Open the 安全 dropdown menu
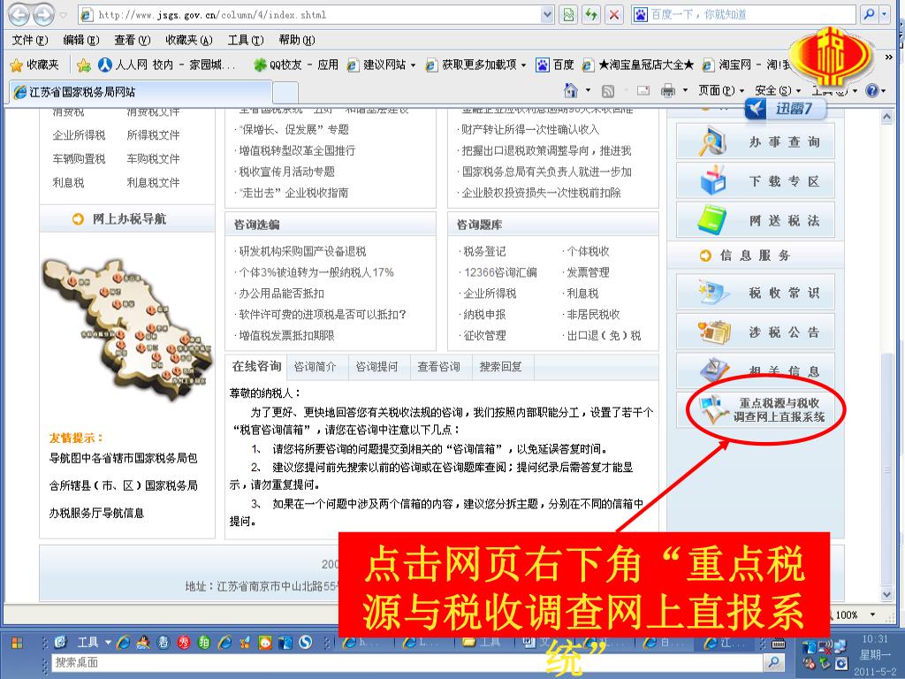Image resolution: width=905 pixels, height=679 pixels. pos(777,90)
